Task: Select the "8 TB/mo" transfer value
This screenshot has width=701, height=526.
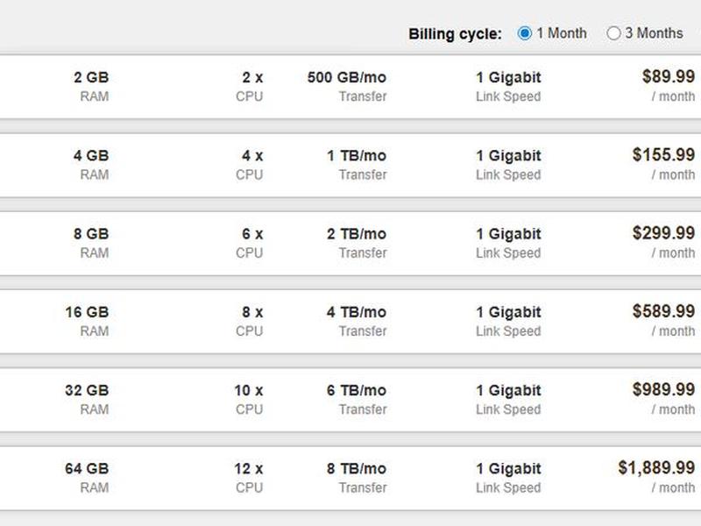Action: click(x=357, y=469)
